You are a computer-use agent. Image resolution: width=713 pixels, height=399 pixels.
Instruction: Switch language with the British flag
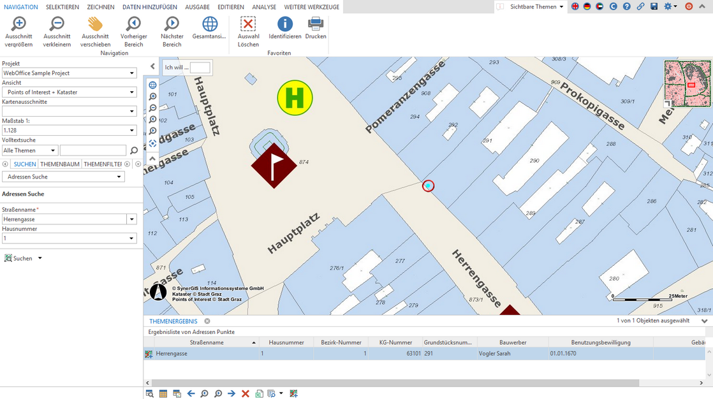tap(575, 6)
